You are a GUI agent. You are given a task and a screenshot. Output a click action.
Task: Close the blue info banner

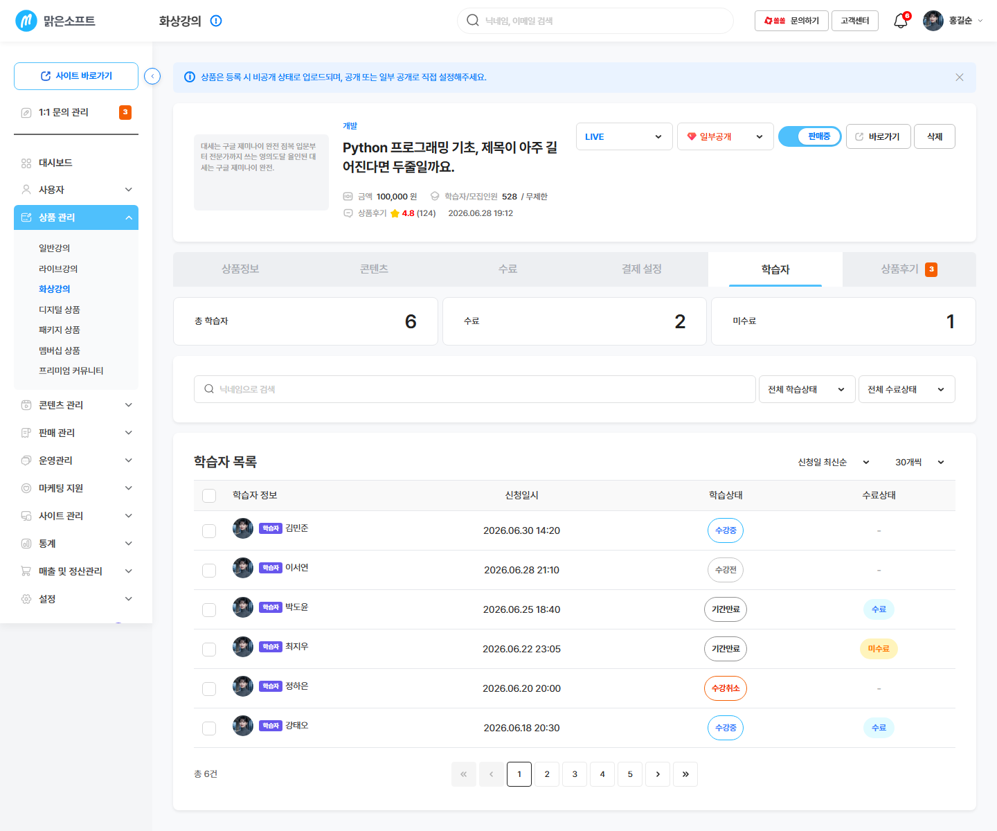point(960,78)
